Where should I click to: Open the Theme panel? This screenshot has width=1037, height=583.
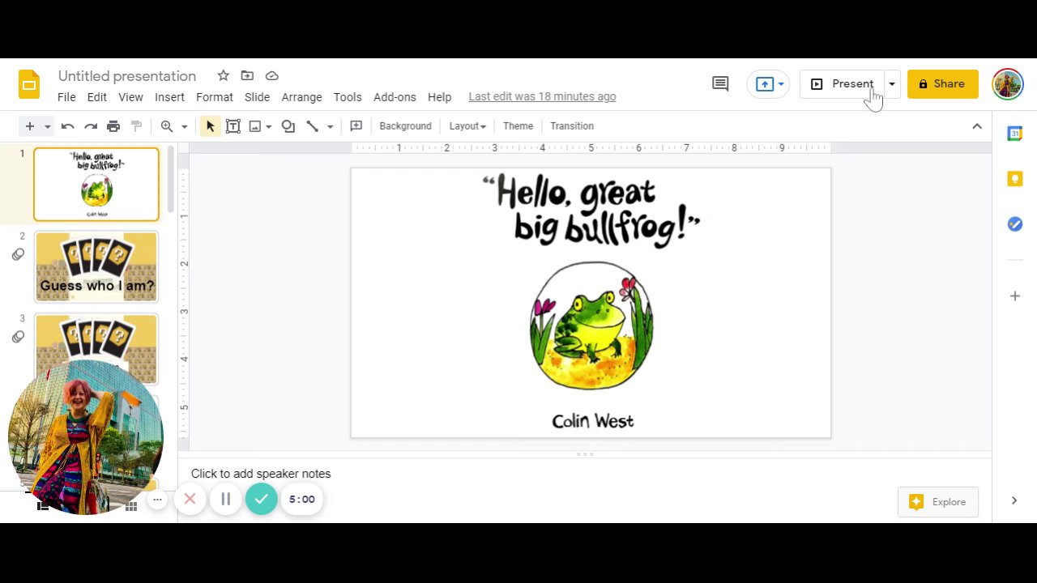click(x=518, y=126)
